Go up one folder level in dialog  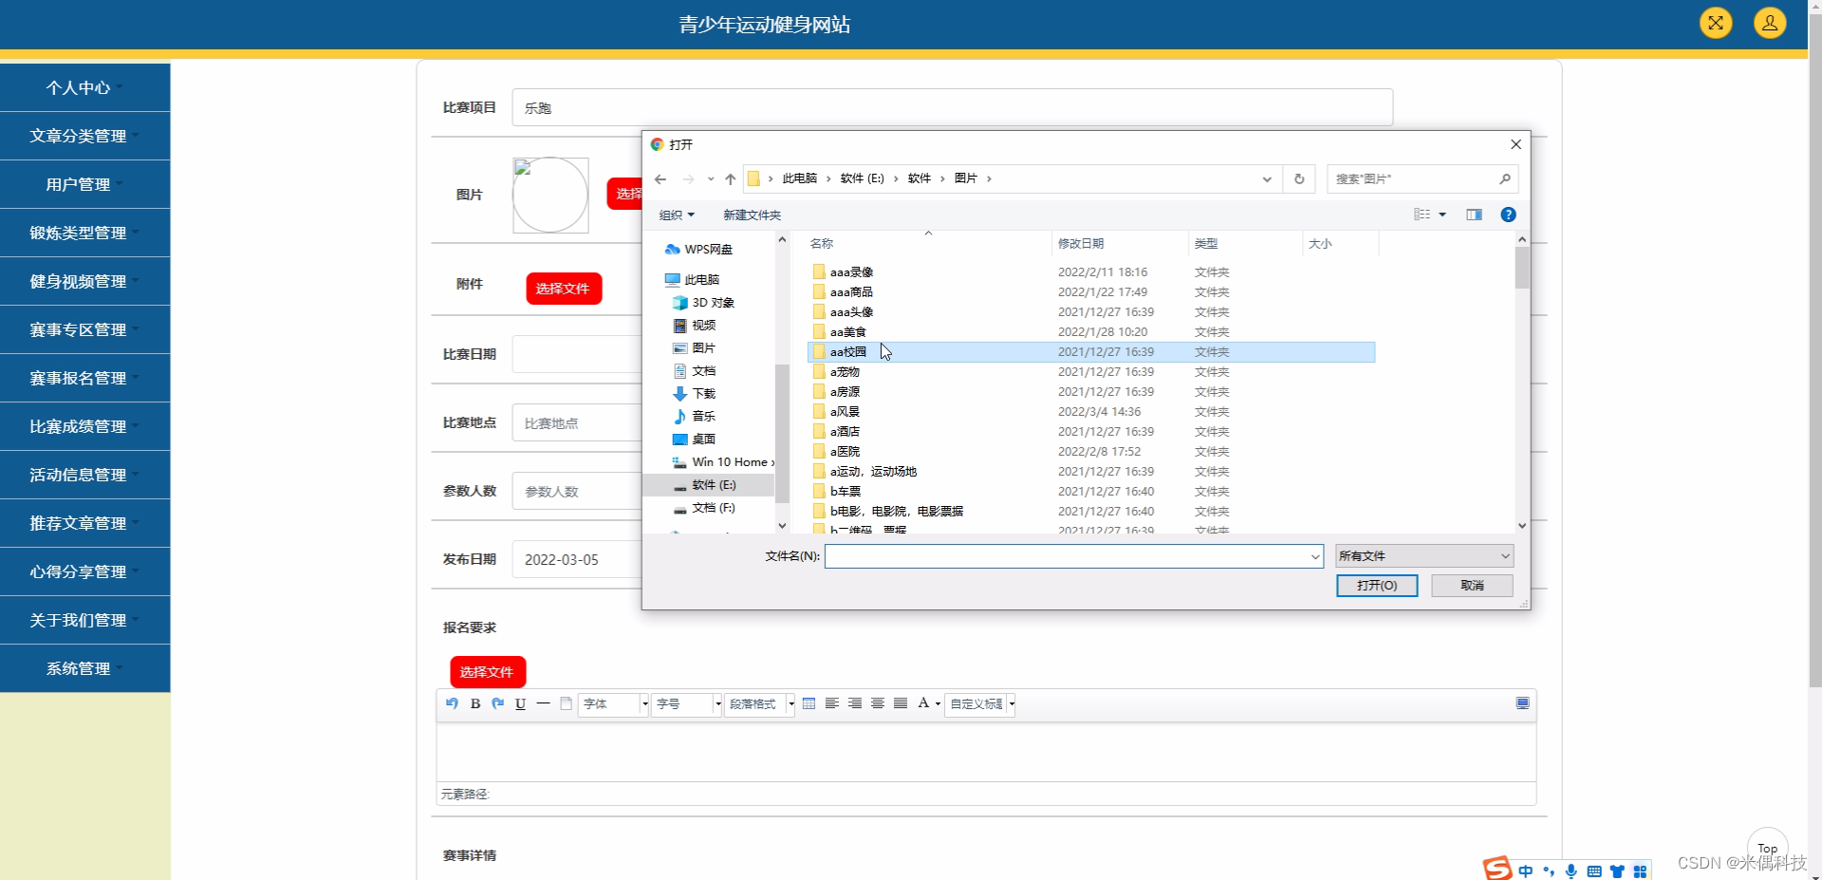[730, 178]
